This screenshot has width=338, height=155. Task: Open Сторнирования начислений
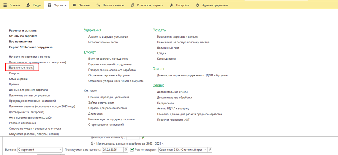(106, 125)
